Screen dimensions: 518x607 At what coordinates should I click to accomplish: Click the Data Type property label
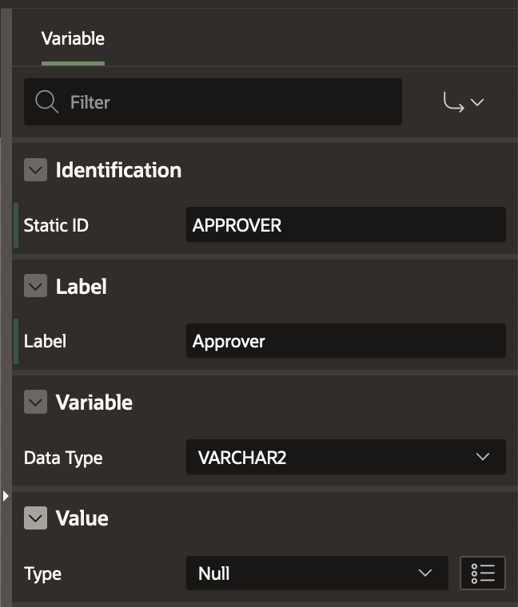[x=63, y=458]
